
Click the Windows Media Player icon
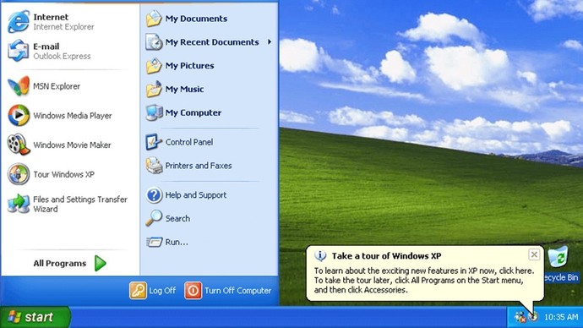[19, 115]
